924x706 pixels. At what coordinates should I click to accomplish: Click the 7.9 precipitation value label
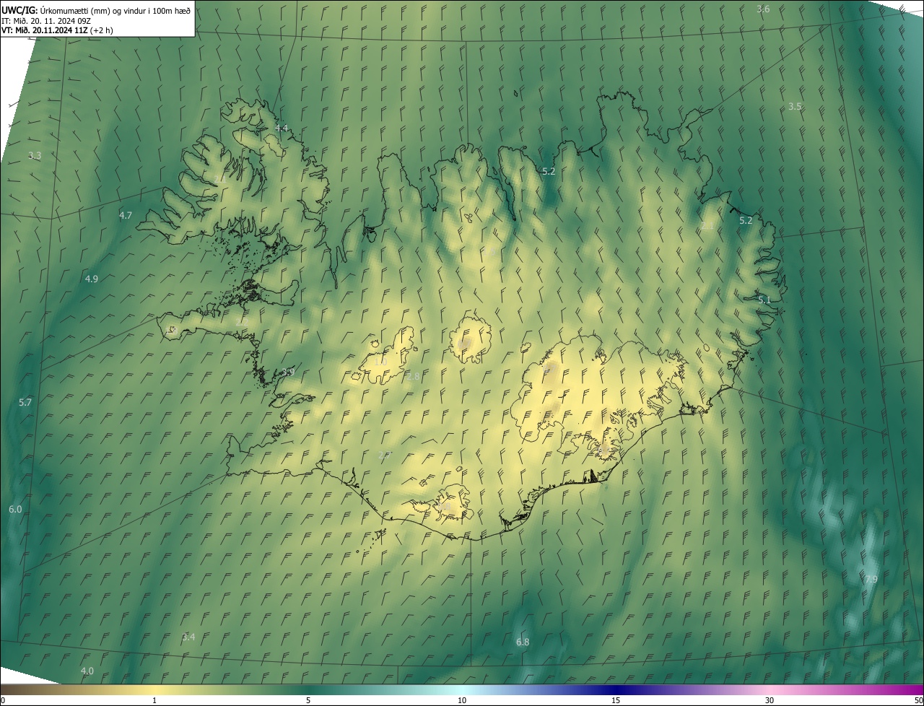[x=871, y=579]
